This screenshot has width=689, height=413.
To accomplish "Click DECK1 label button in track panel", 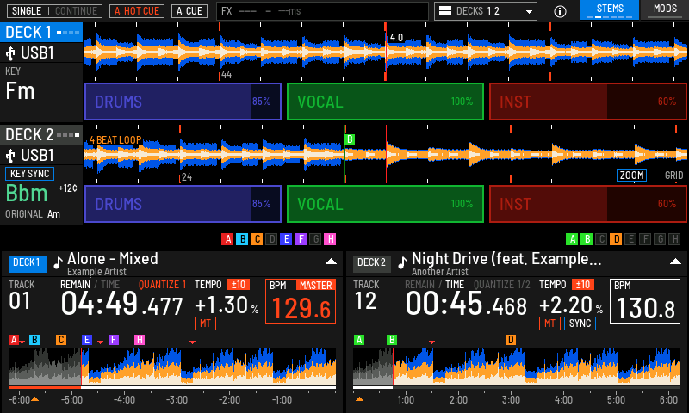I will click(27, 263).
